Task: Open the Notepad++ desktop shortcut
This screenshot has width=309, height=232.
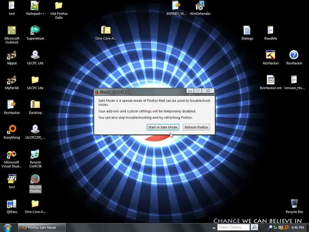Action: [x=35, y=8]
